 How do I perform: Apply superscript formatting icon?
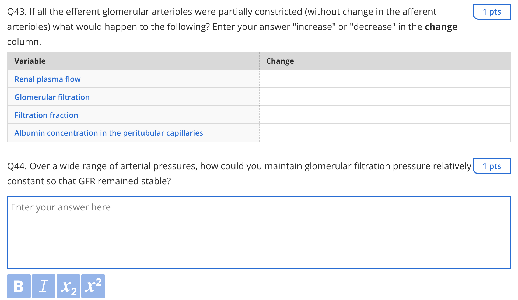click(x=93, y=286)
